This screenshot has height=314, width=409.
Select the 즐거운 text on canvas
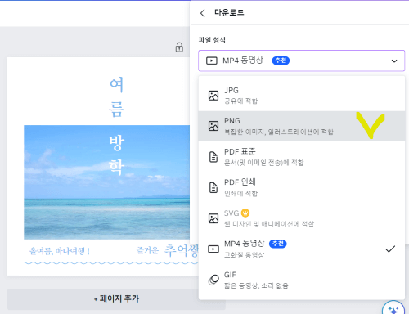(147, 250)
